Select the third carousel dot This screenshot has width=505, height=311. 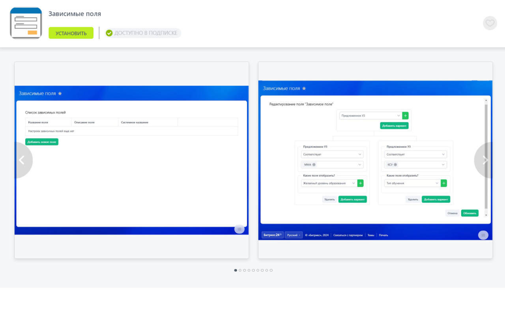tap(245, 270)
